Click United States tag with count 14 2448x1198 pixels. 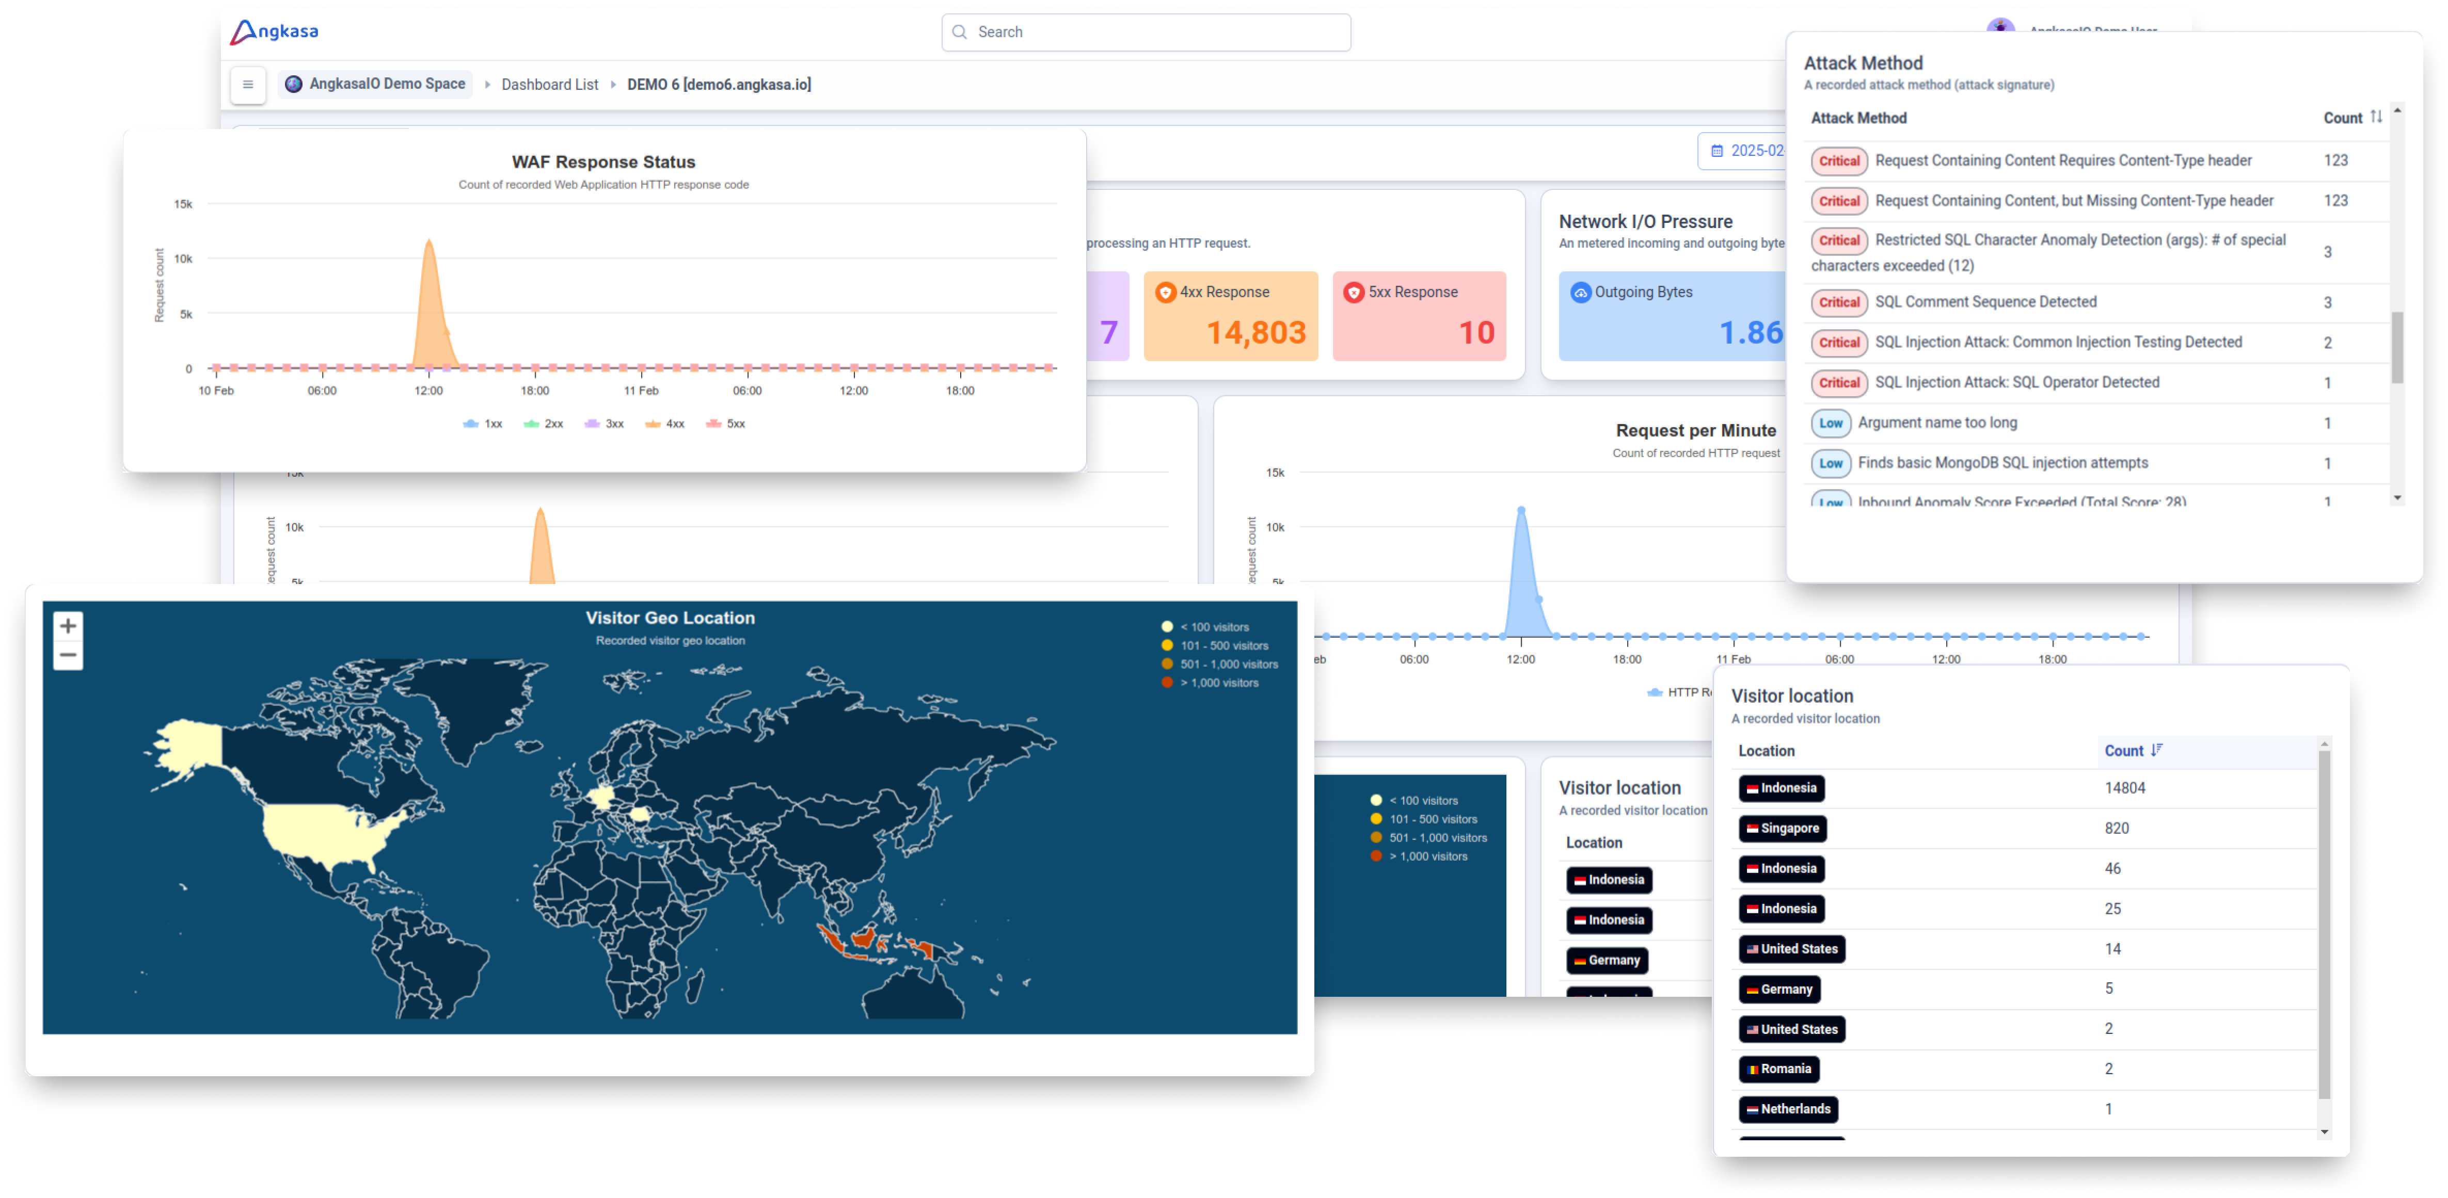point(1791,950)
